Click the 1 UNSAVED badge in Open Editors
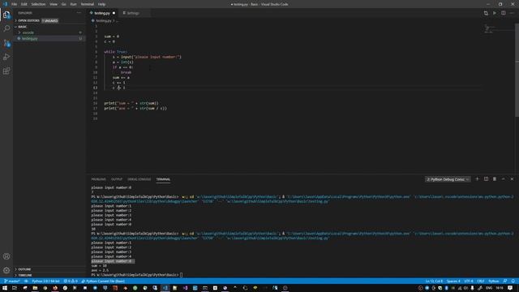 click(50, 20)
